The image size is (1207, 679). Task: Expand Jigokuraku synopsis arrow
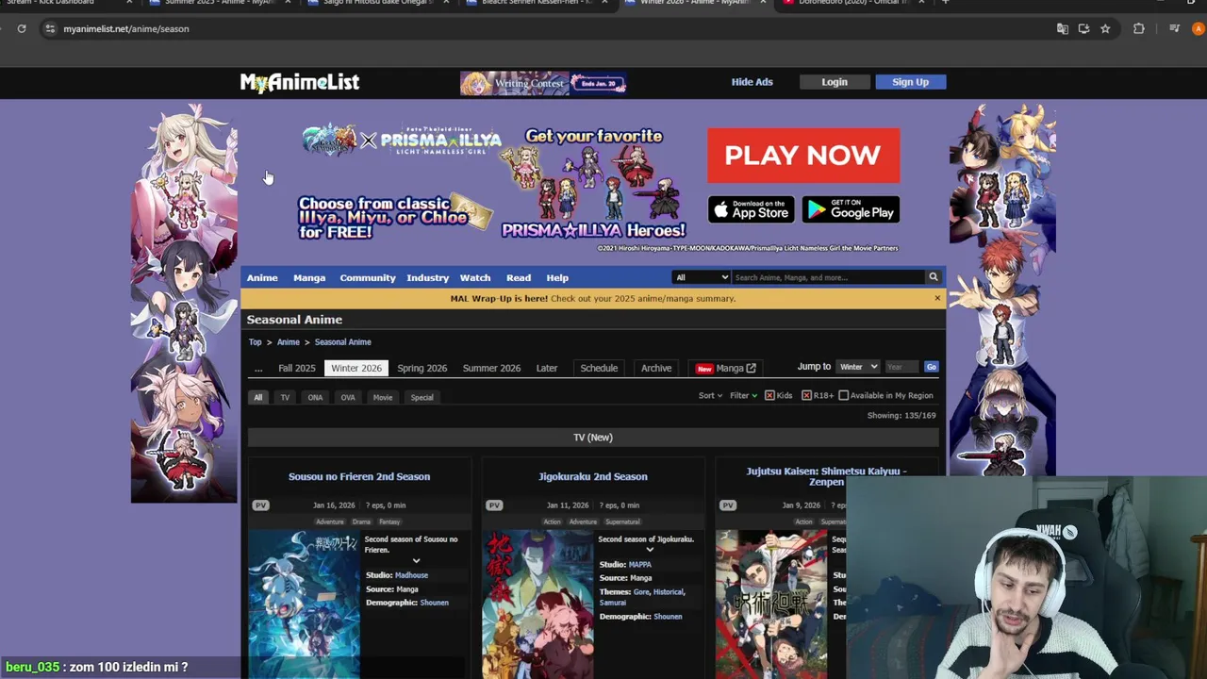pos(650,550)
